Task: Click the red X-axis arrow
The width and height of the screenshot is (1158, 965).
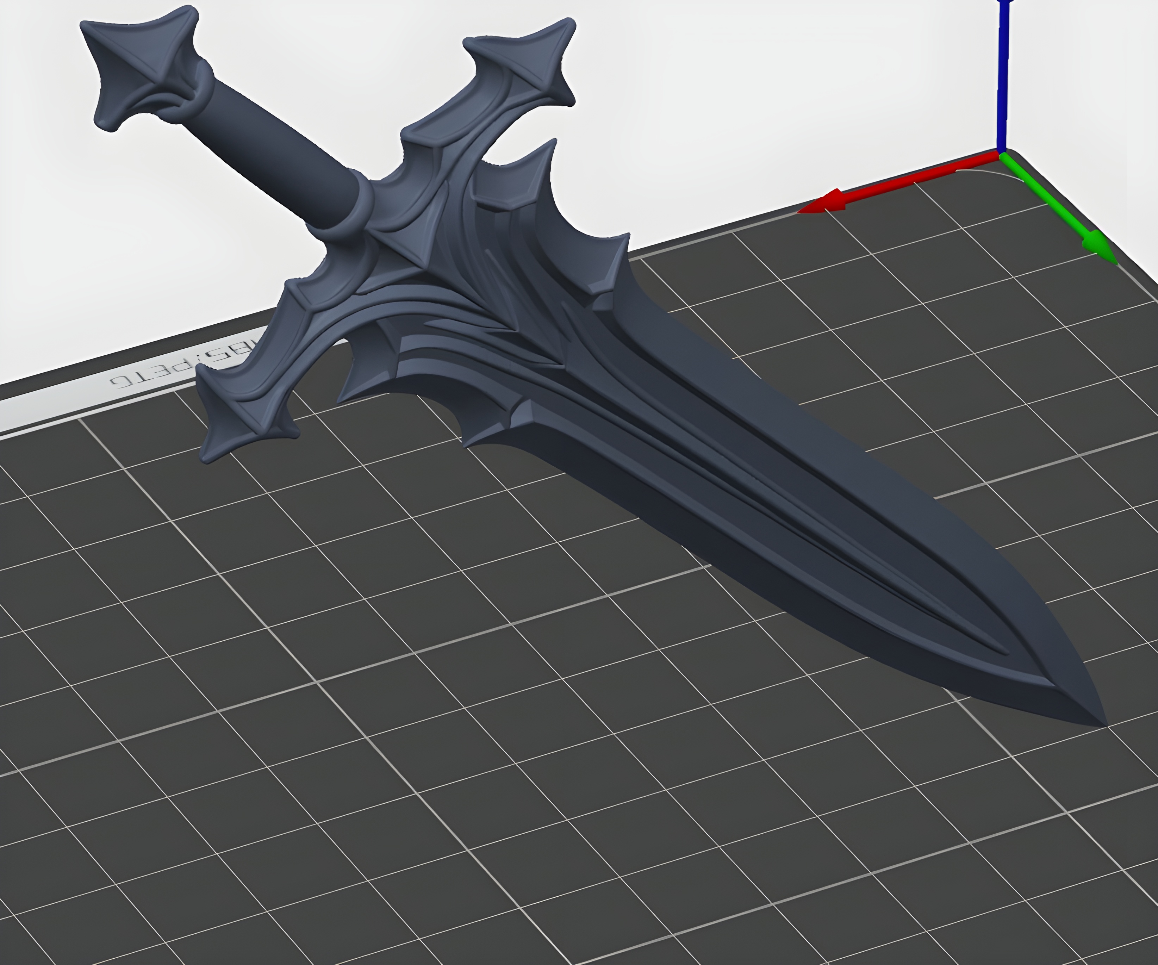Action: [900, 183]
